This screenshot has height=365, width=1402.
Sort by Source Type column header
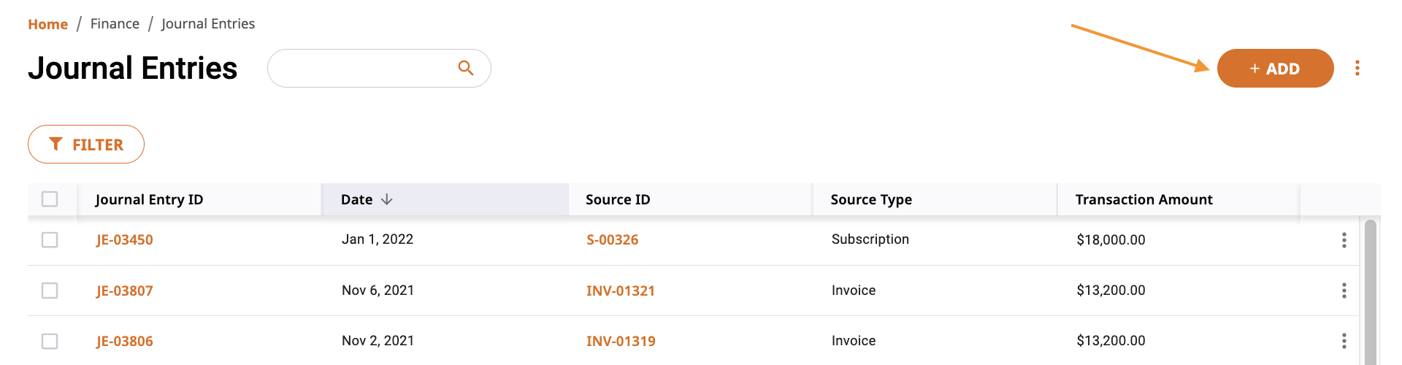pos(871,199)
